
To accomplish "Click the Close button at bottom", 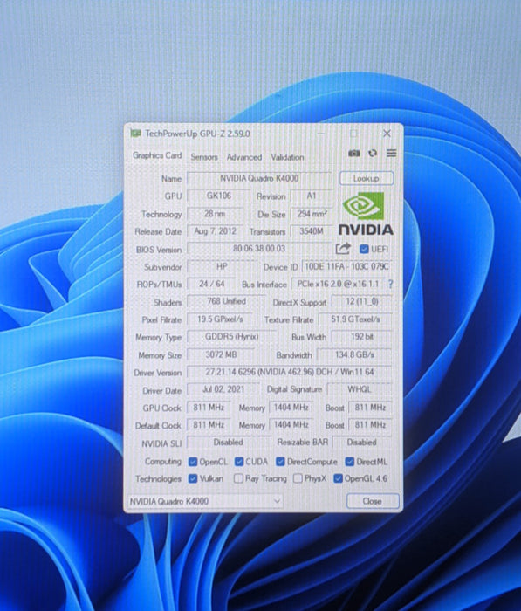I will [x=373, y=501].
